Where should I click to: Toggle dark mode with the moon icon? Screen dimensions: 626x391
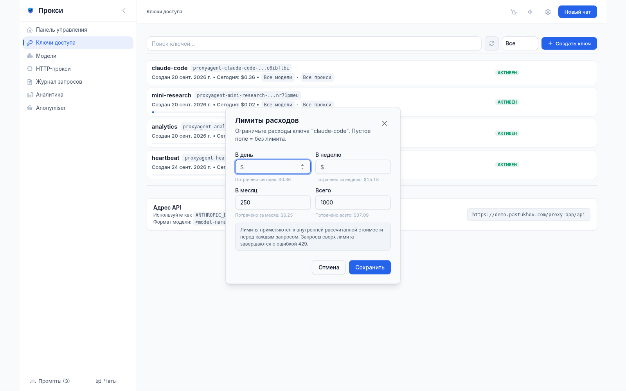(x=514, y=12)
